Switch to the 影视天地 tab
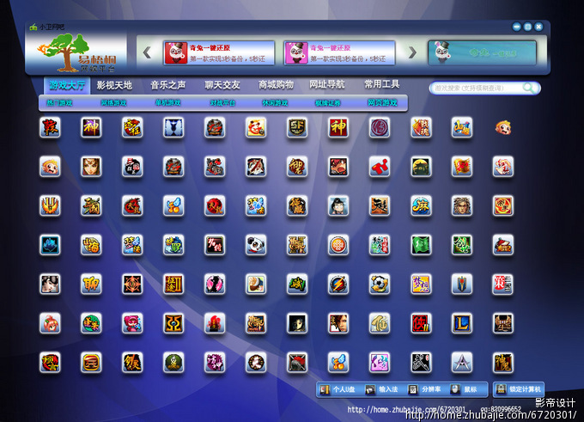The image size is (584, 422). pyautogui.click(x=114, y=85)
